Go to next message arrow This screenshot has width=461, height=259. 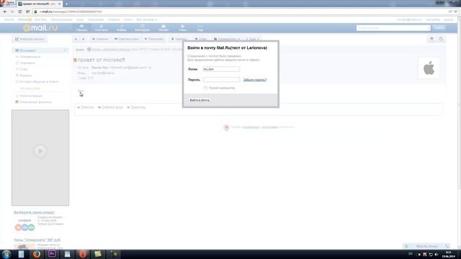click(84, 39)
